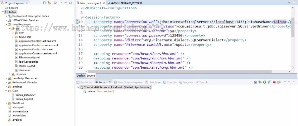Collapse the taihua project node
This screenshot has width=298, height=126.
click(x=3, y=12)
